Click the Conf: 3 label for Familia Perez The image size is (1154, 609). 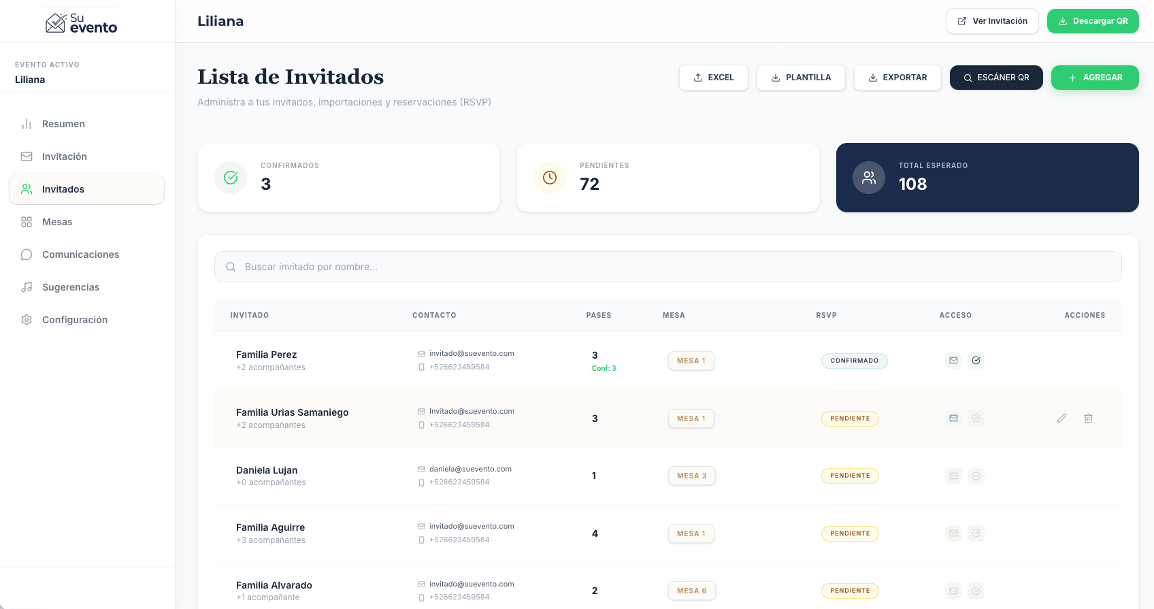604,368
